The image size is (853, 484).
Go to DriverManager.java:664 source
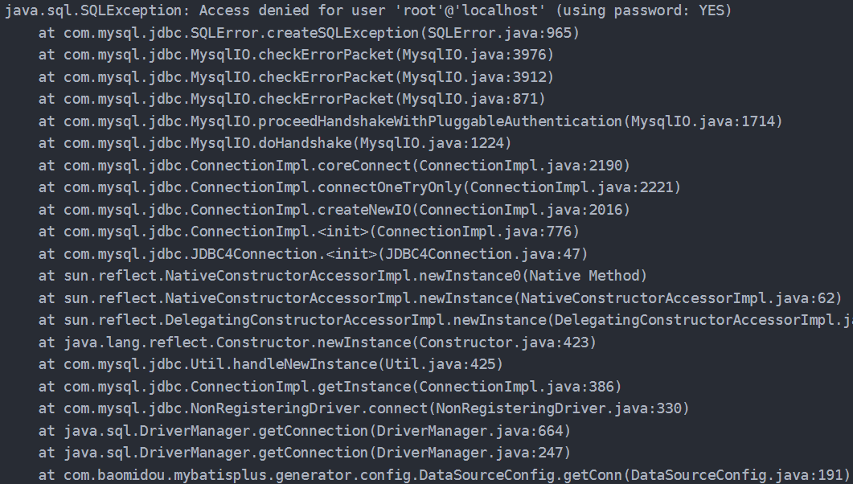coord(494,431)
